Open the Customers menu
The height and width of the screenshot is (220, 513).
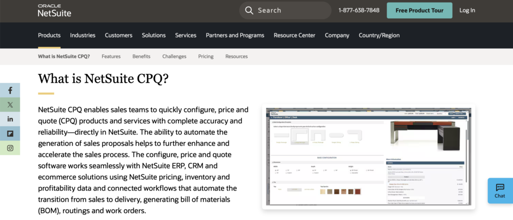point(118,35)
